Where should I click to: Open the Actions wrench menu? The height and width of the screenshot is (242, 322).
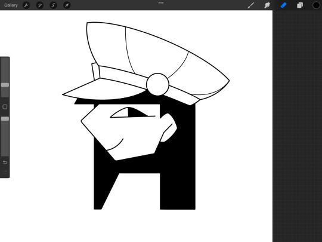(x=26, y=5)
